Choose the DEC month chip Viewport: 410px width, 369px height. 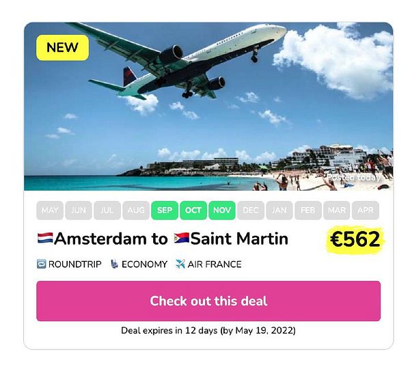[x=251, y=210]
